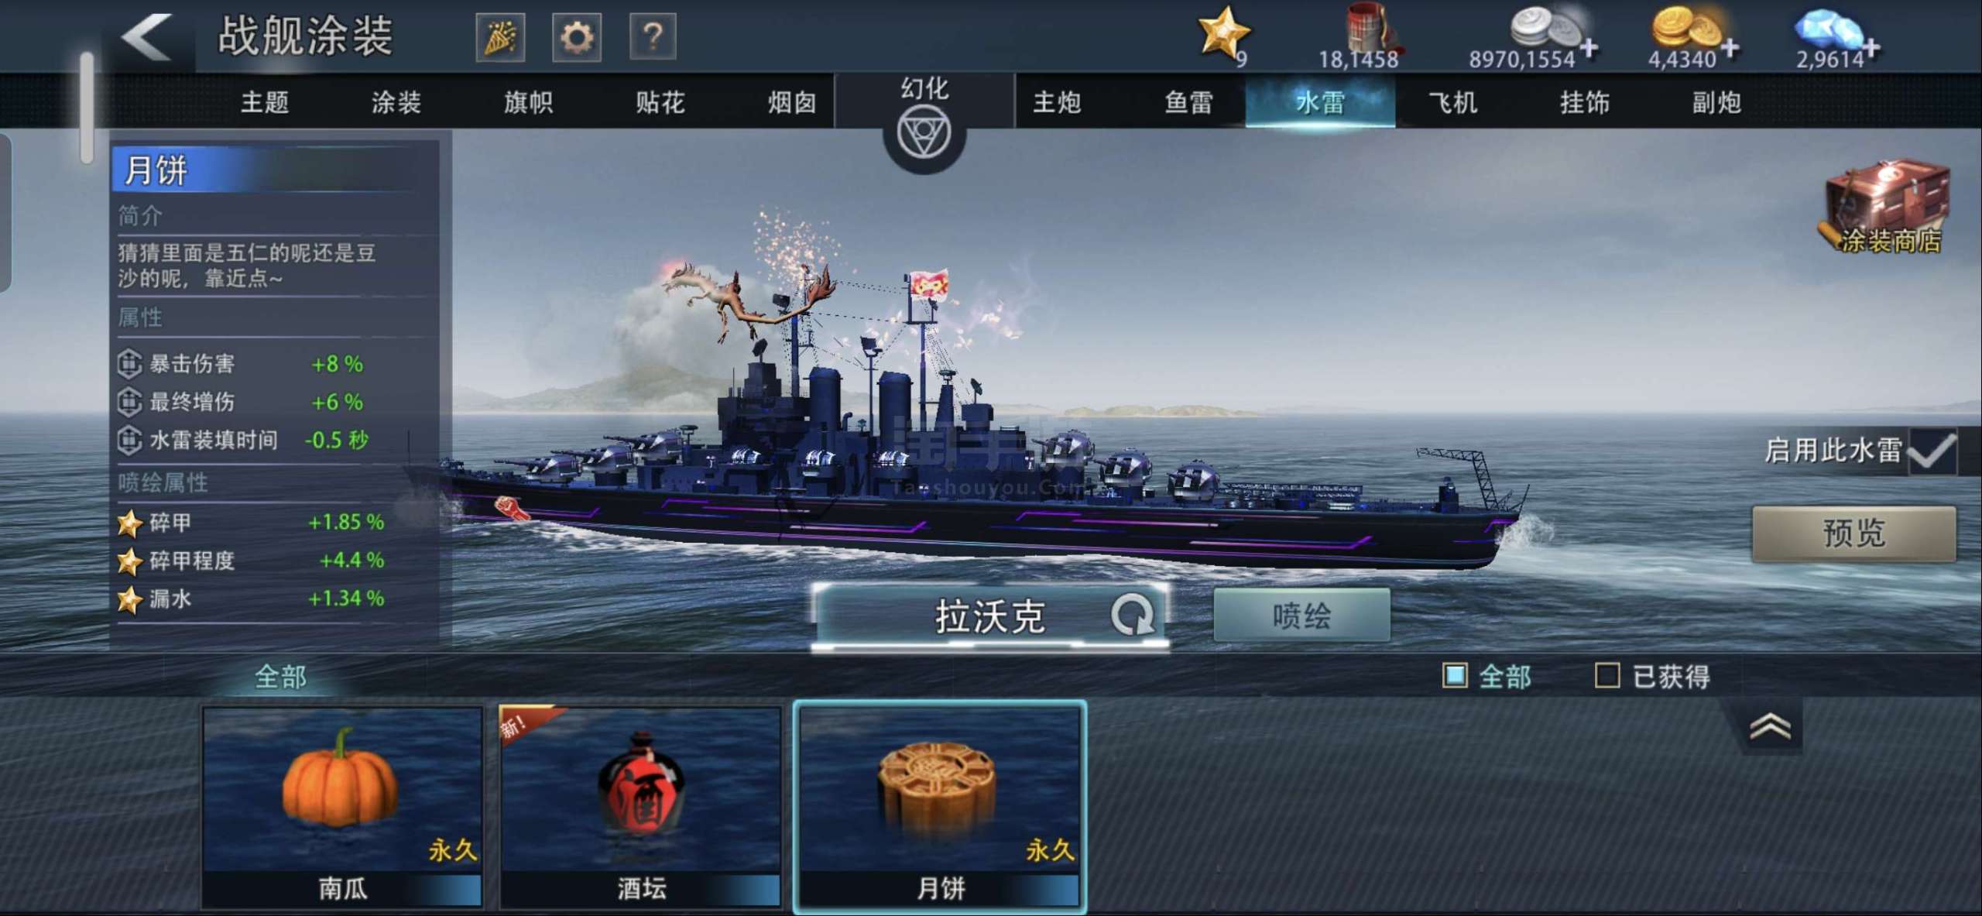
Task: Open the party popper celebration icon
Action: tap(500, 37)
